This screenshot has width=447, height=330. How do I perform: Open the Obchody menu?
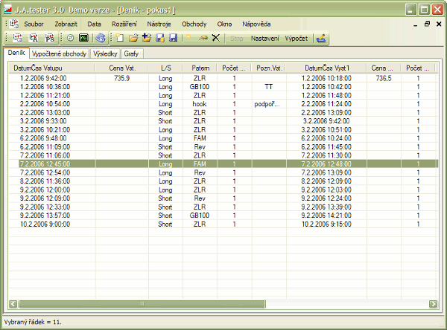194,24
